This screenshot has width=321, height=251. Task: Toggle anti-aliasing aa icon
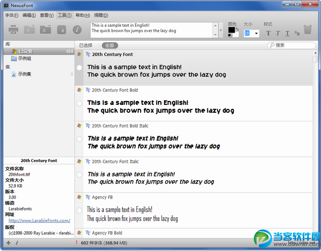(297, 33)
